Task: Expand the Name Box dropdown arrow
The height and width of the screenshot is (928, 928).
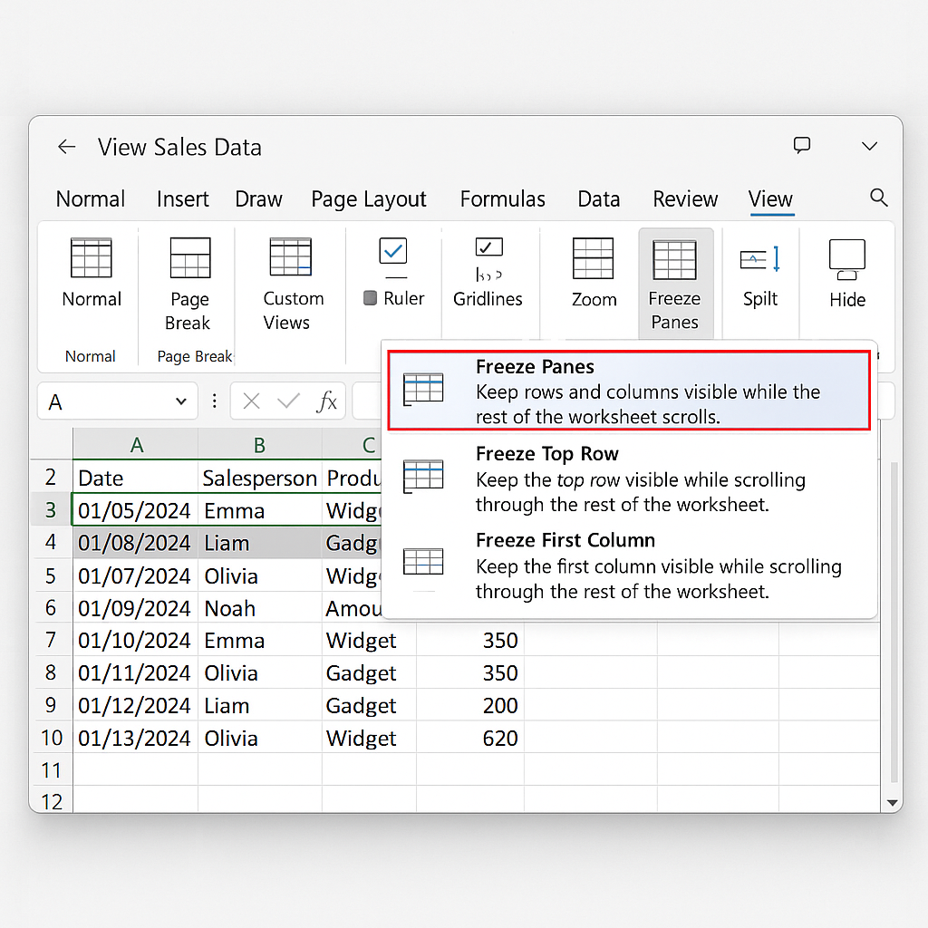Action: (x=181, y=401)
